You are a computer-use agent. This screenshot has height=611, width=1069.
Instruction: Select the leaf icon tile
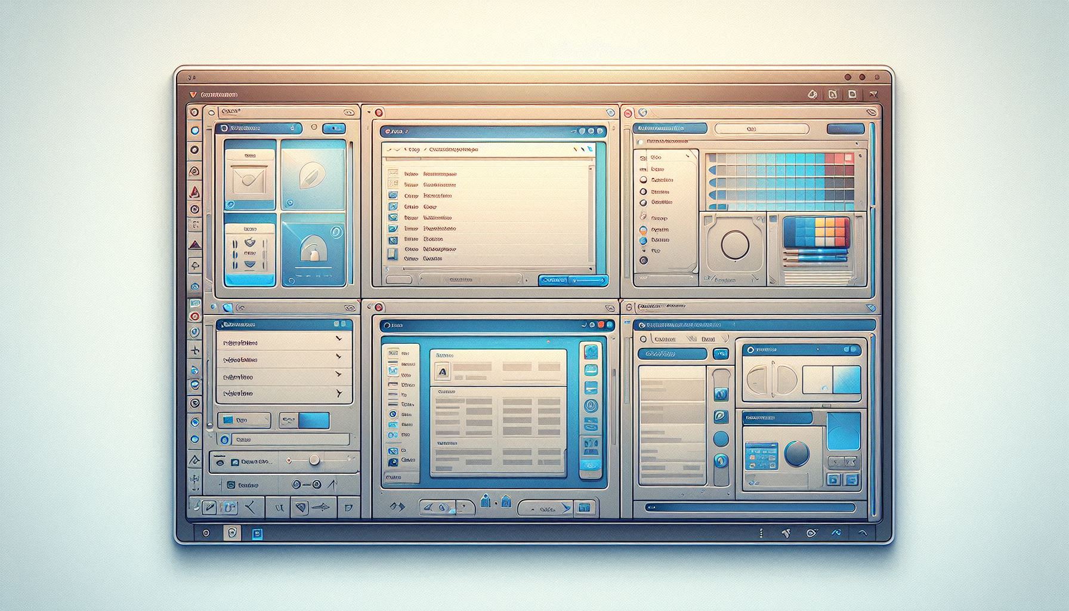click(313, 174)
